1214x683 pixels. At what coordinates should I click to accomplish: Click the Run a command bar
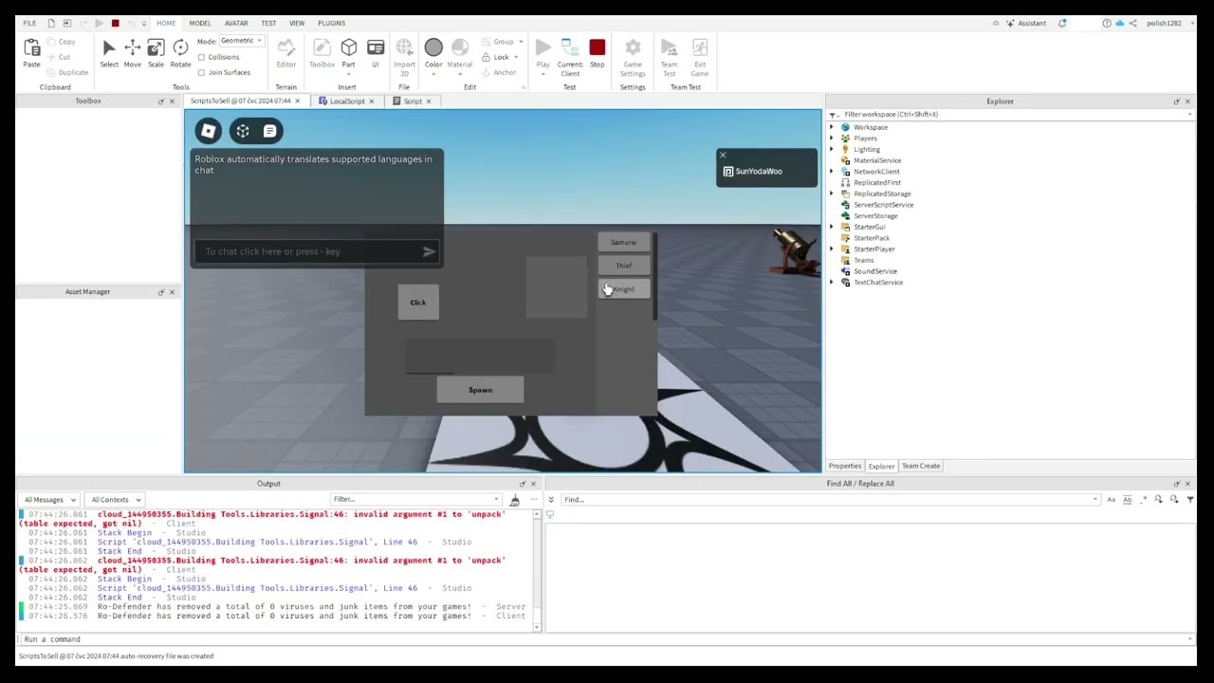coord(607,639)
